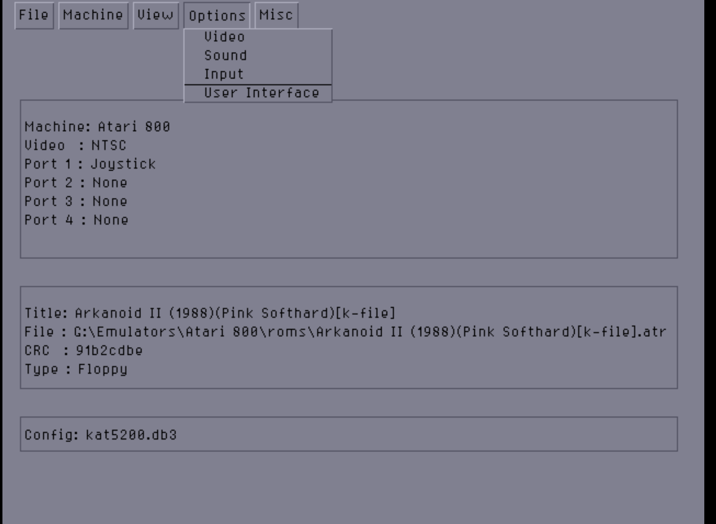Open the File menu

(34, 16)
